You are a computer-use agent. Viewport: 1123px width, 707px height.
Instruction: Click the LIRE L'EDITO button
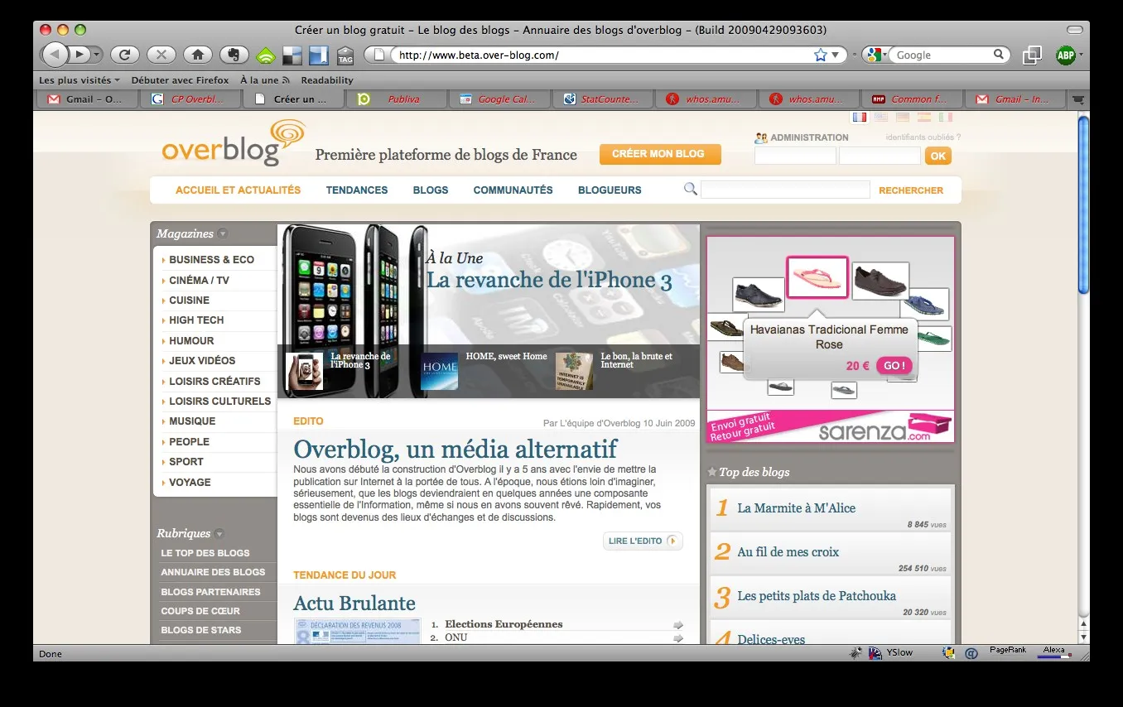pyautogui.click(x=643, y=541)
